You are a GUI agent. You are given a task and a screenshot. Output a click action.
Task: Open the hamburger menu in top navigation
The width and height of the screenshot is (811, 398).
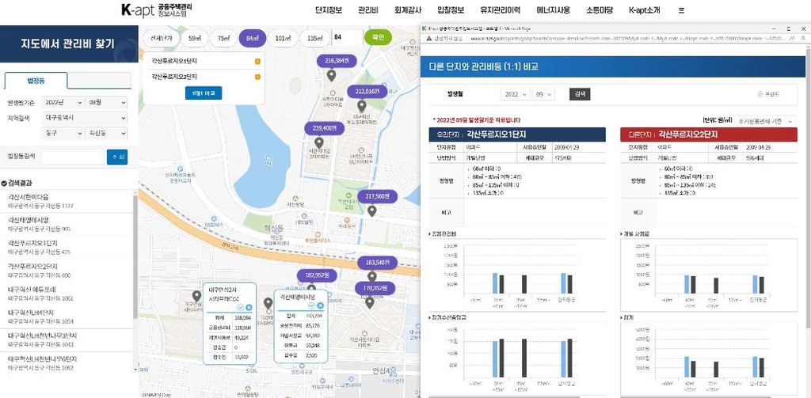[x=680, y=10]
